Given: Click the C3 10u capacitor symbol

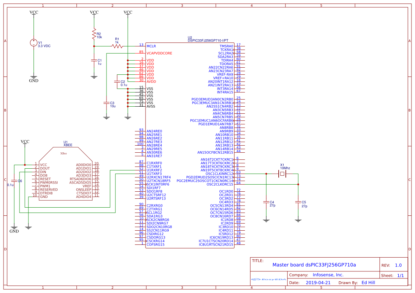Looking at the screenshot, I should [107, 103].
